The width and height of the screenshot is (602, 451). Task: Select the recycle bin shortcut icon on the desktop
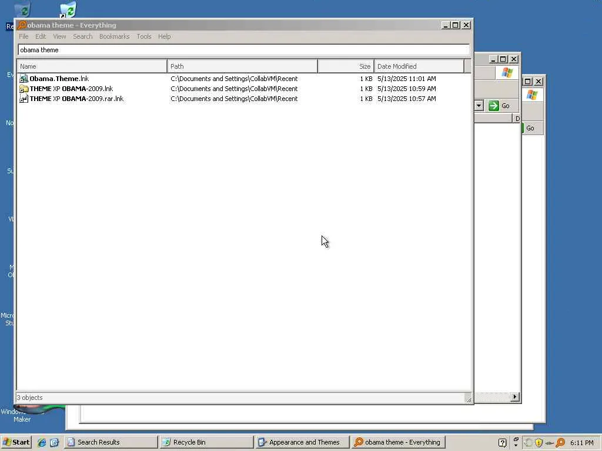tap(68, 9)
